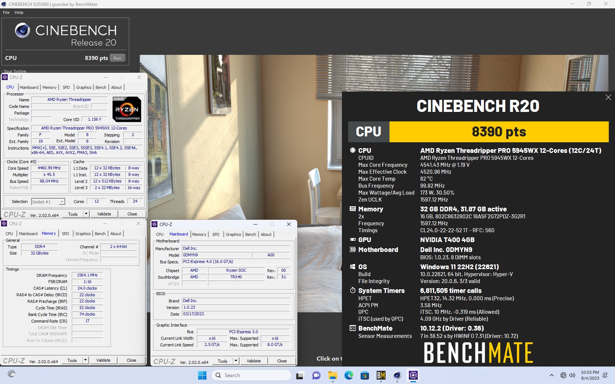The width and height of the screenshot is (615, 384).
Task: Click the Windows taskbar Search box
Action: tap(251, 375)
